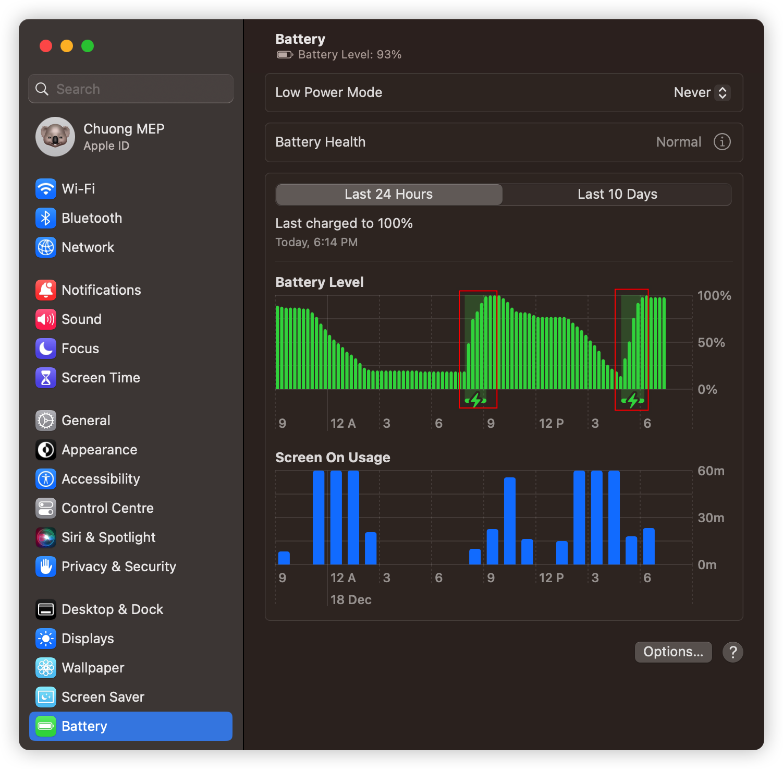
Task: Open Chuong MEP Apple ID account
Action: tap(124, 137)
